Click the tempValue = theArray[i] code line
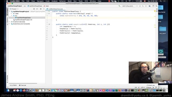 [x=70, y=29]
